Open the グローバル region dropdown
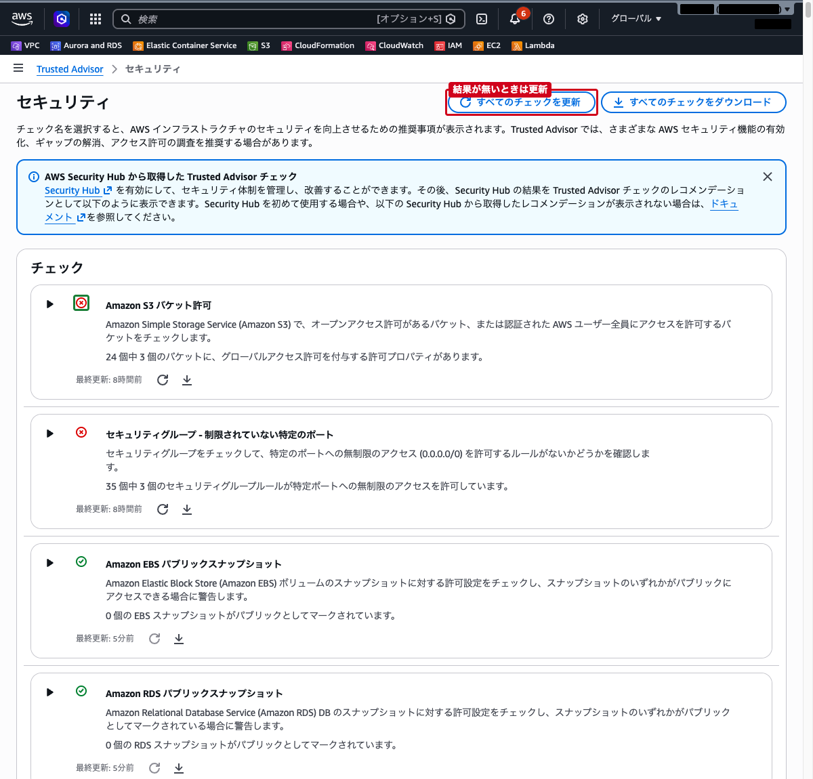813x779 pixels. 636,19
